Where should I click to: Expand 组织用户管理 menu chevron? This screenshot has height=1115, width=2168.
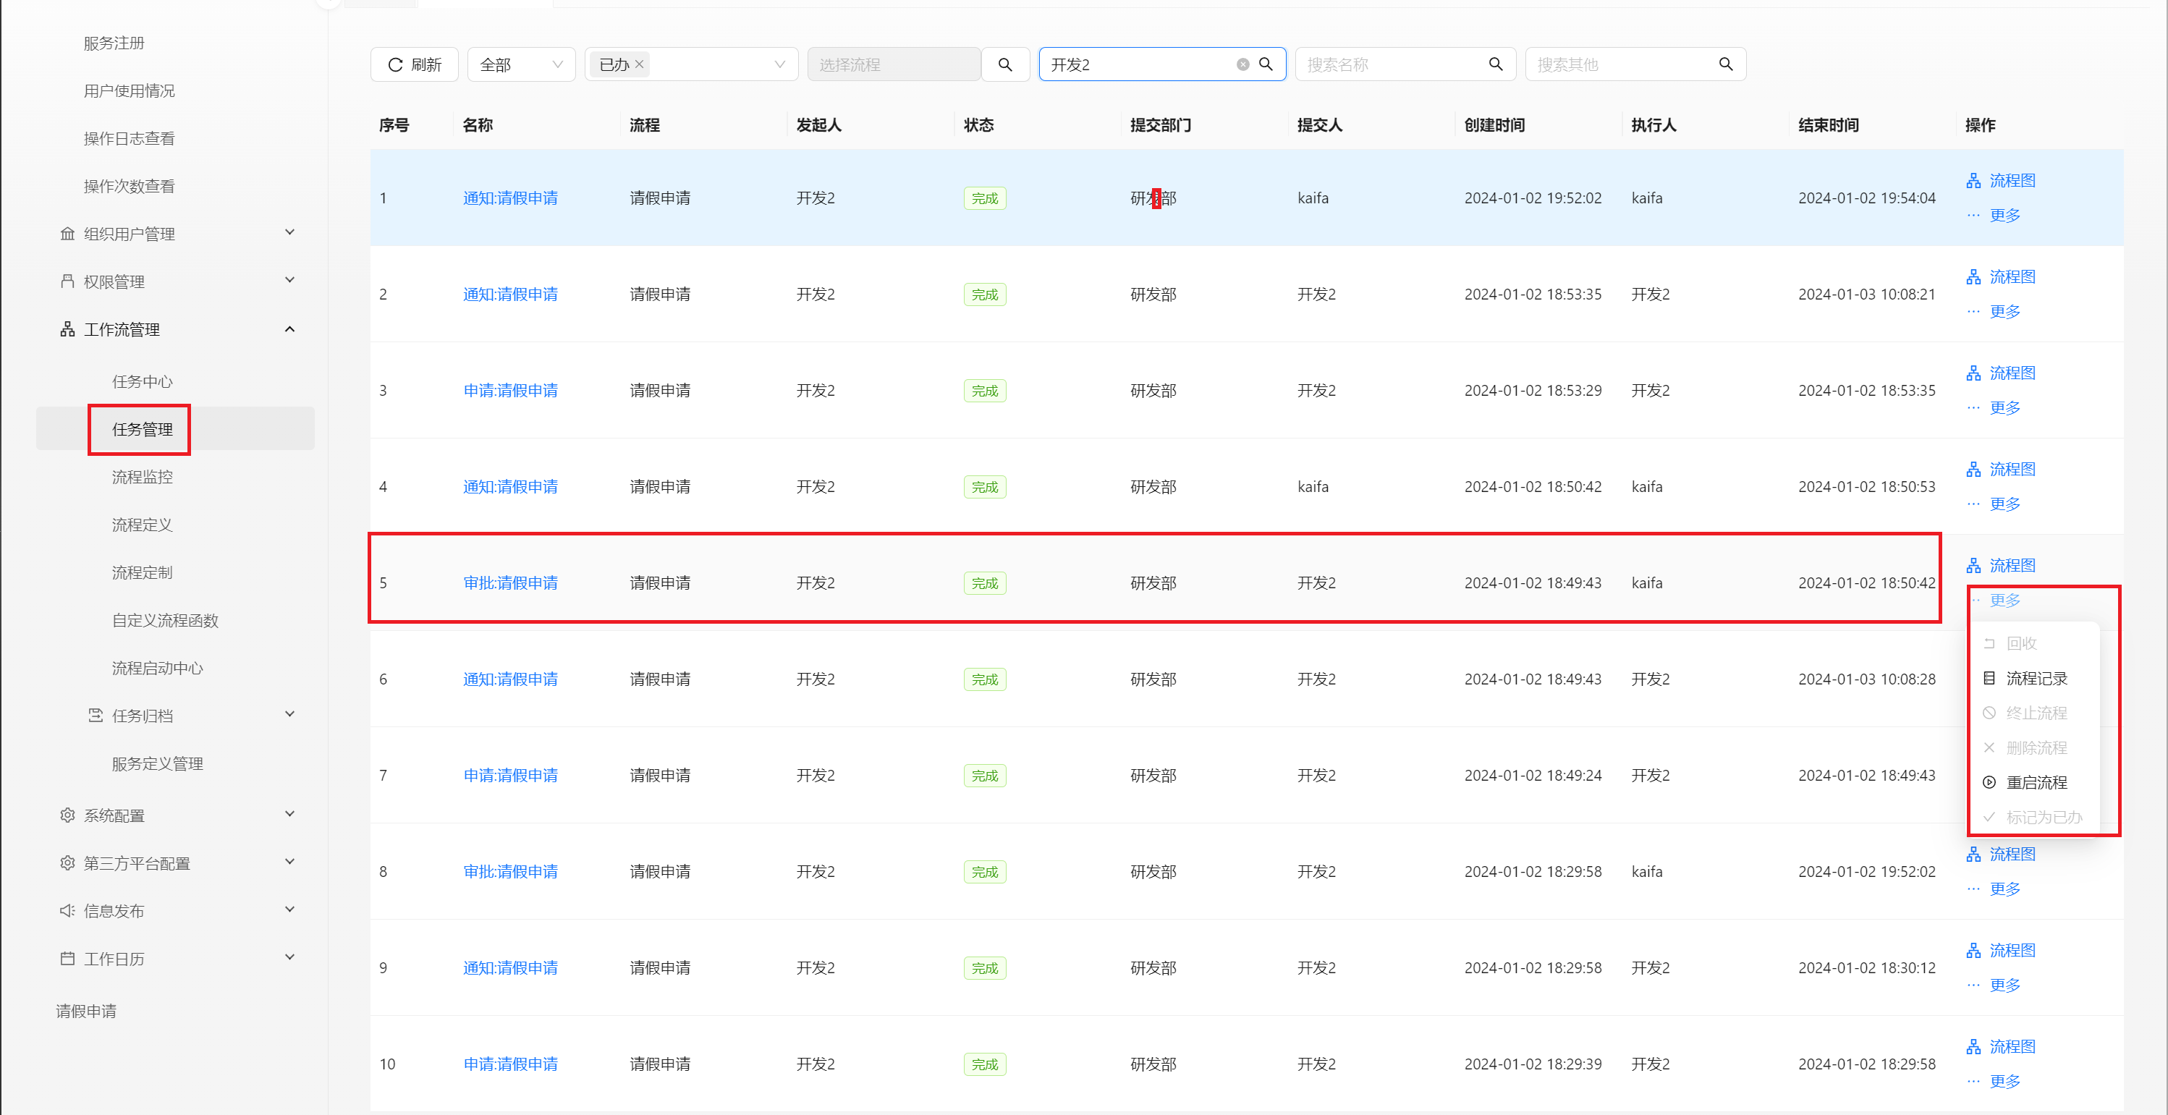pyautogui.click(x=289, y=232)
